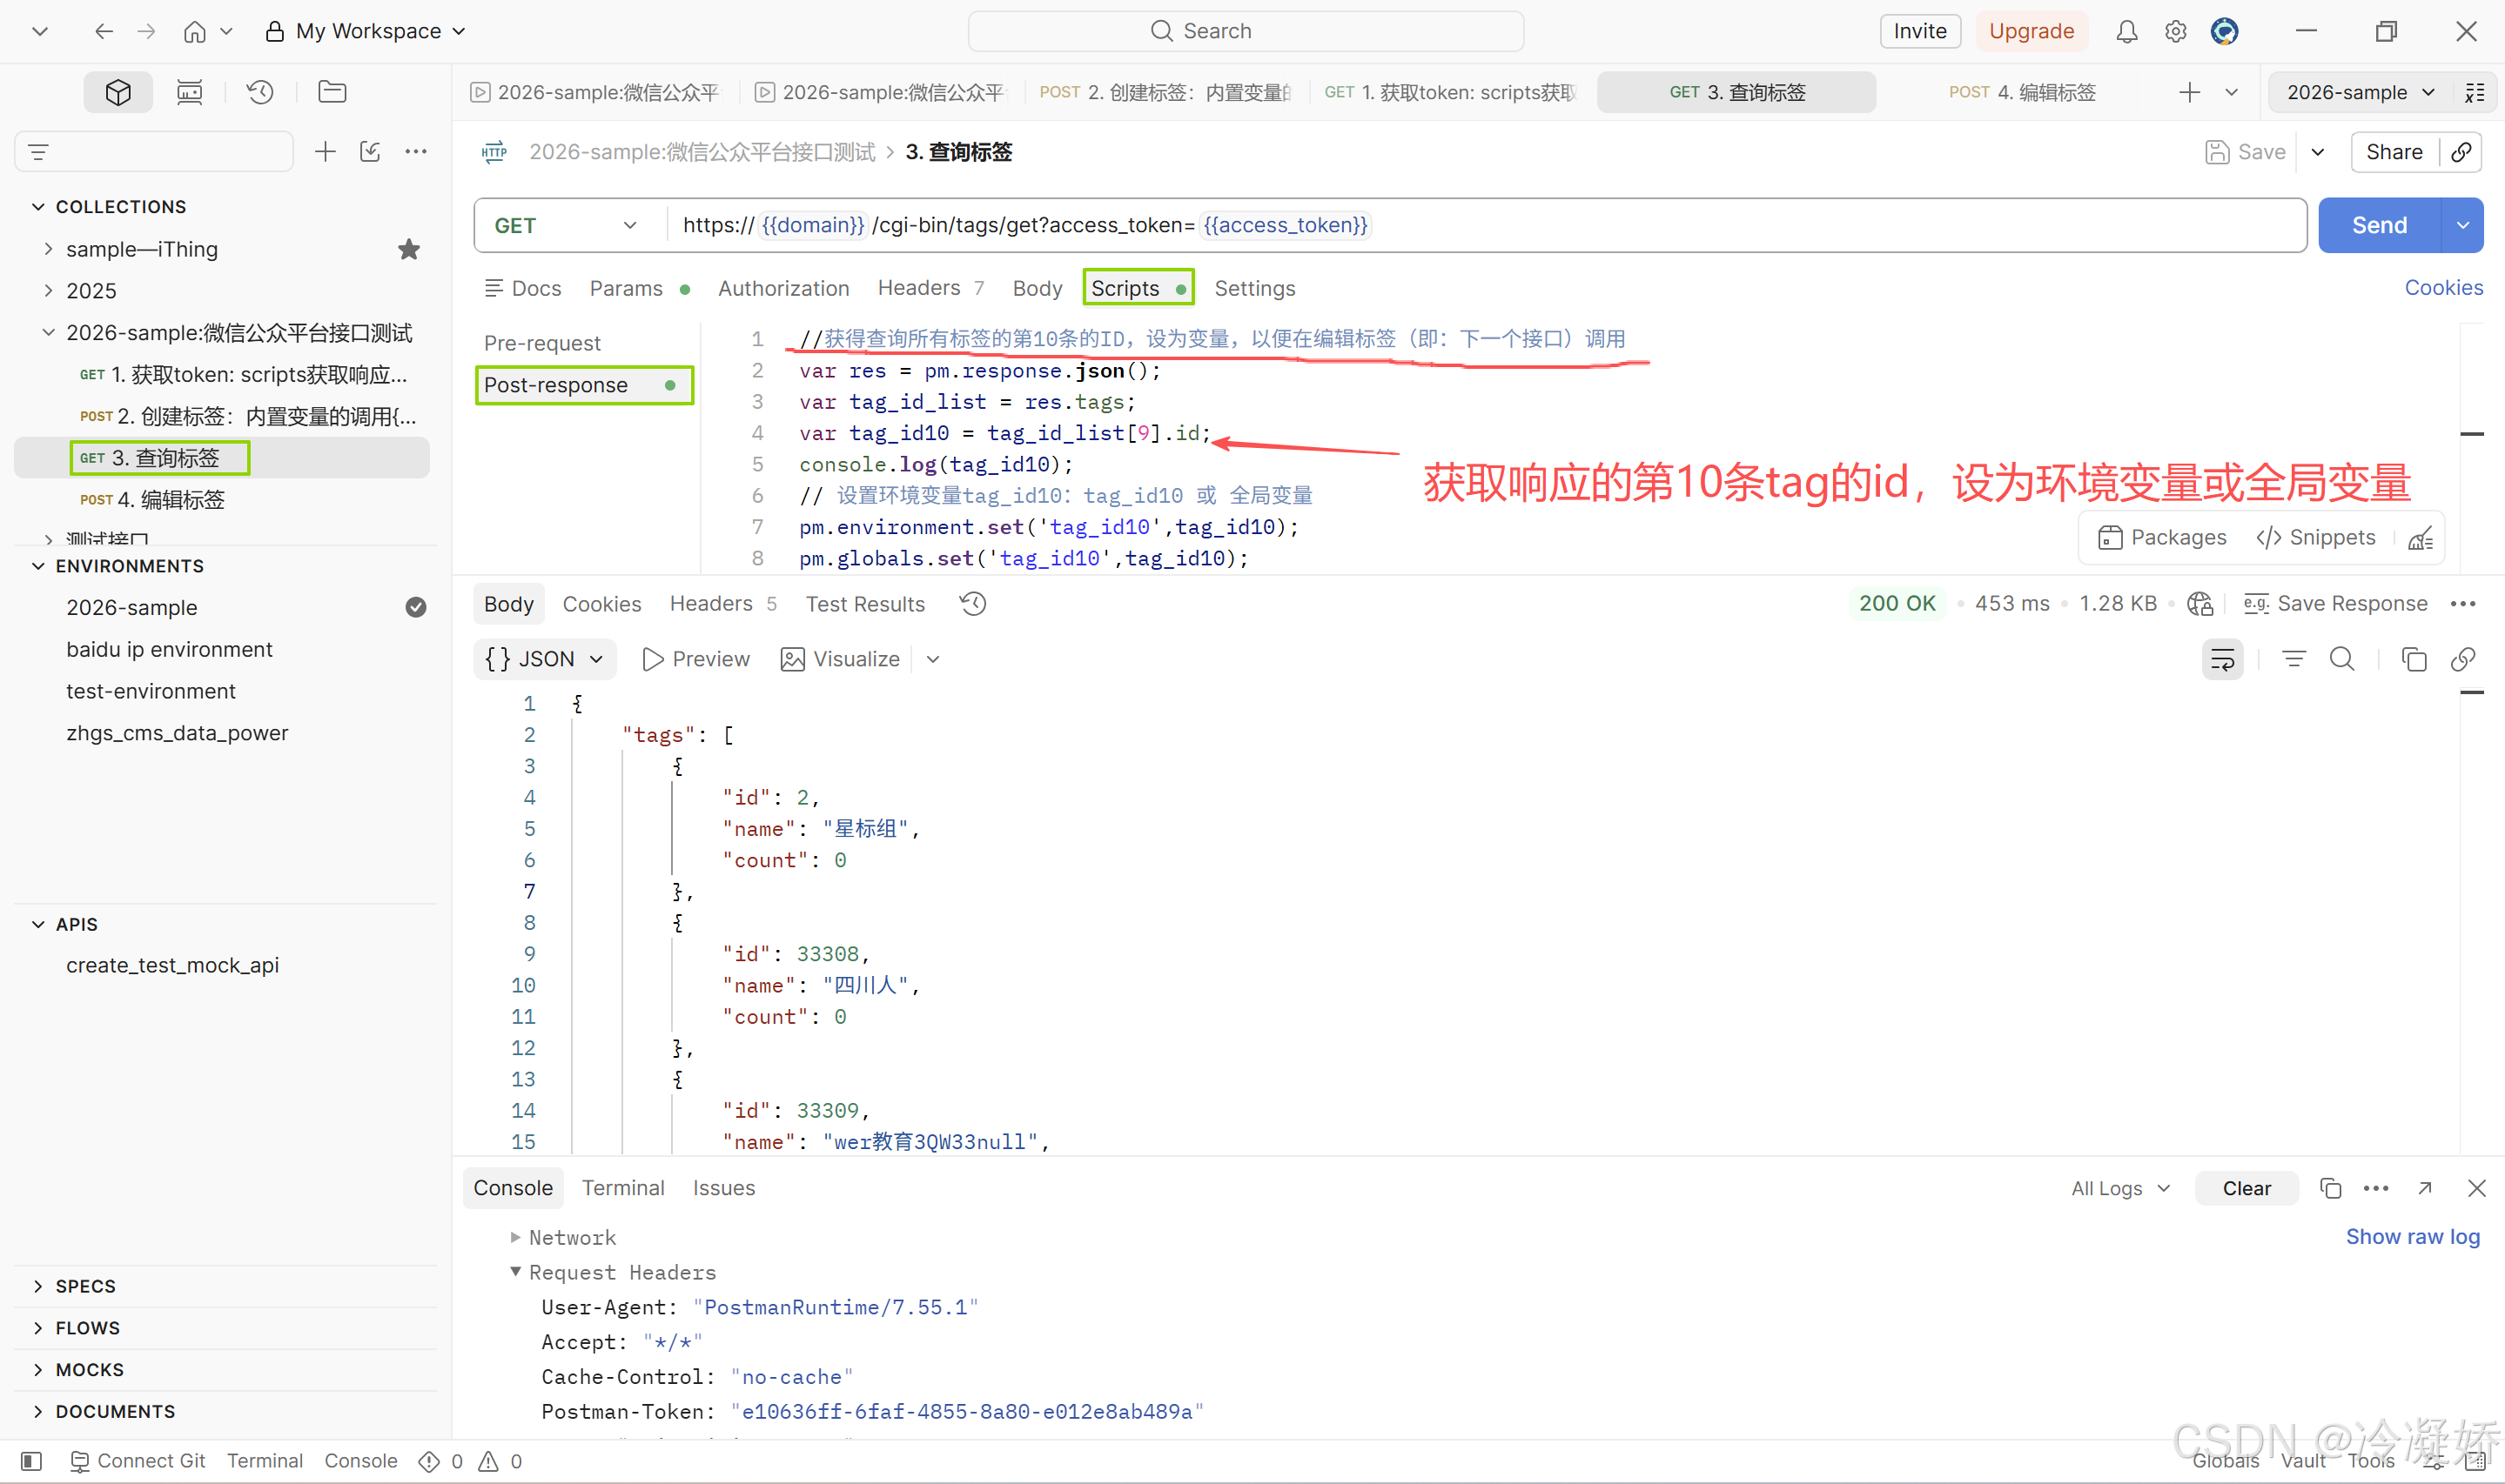Click the notifications bell icon

2126,31
